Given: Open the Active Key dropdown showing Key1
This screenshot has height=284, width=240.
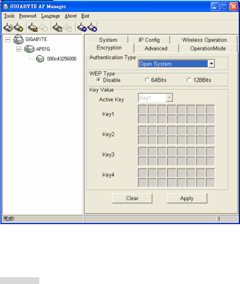Looking at the screenshot, I should [x=156, y=98].
